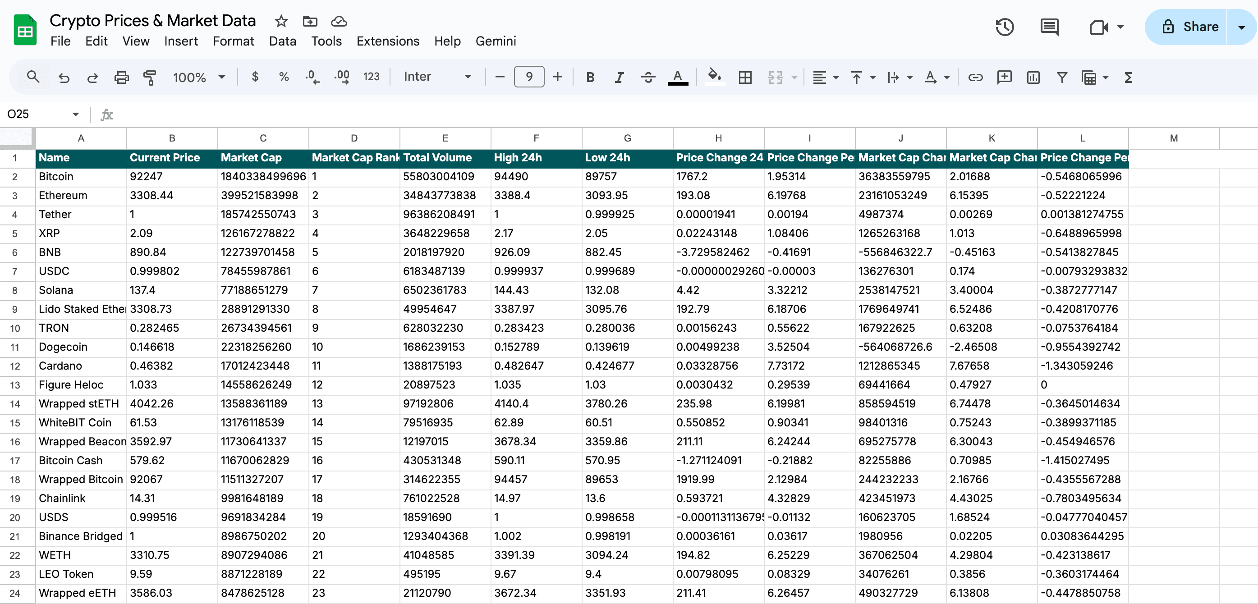Toggle bold formatting
The height and width of the screenshot is (604, 1258).
pos(590,77)
